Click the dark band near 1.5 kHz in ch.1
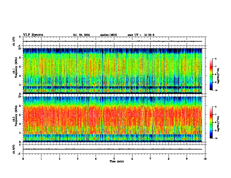Viewport: 231px width, 178px height. (x=113, y=87)
